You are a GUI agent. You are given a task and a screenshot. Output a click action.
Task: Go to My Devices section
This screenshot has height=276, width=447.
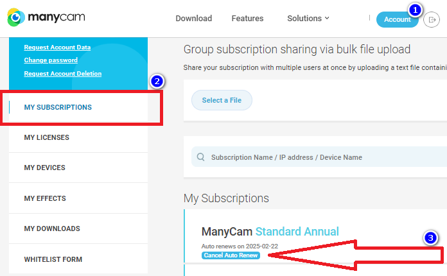pyautogui.click(x=44, y=168)
